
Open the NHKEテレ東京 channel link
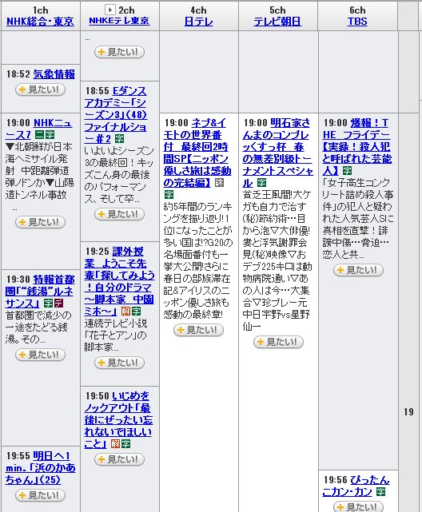pos(119,21)
